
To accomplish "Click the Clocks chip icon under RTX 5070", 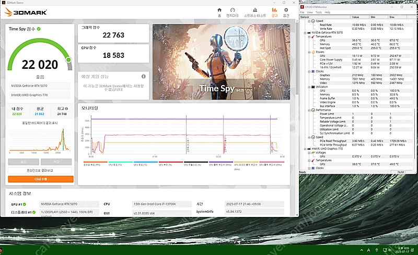I will (x=313, y=71).
